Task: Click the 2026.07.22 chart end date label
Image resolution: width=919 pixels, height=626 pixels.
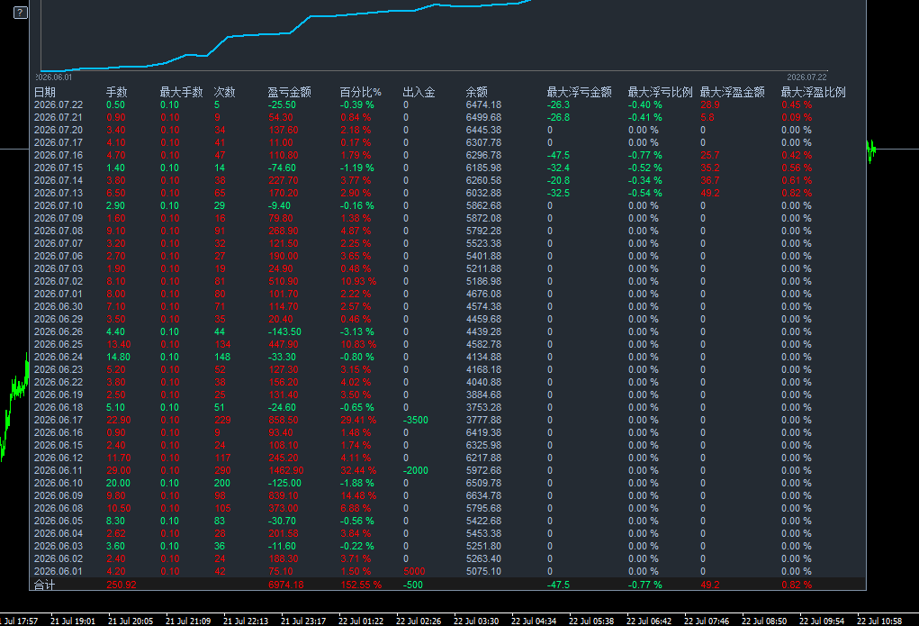Action: pos(806,77)
